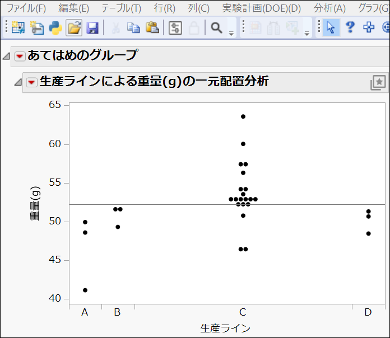This screenshot has width=390, height=338.
Task: Click the Y axis value 40
Action: [x=55, y=298]
